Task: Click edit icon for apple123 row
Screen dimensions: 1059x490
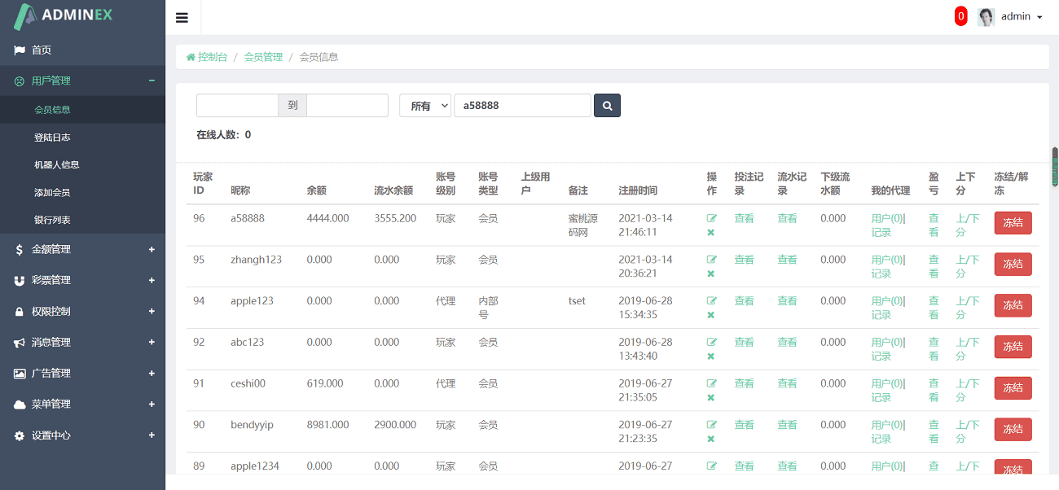Action: tap(711, 301)
